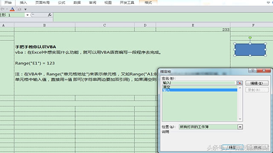The height and width of the screenshot is (153, 273).
Task: Go to the 数据 ribbon tab
Action: (x=77, y=3)
